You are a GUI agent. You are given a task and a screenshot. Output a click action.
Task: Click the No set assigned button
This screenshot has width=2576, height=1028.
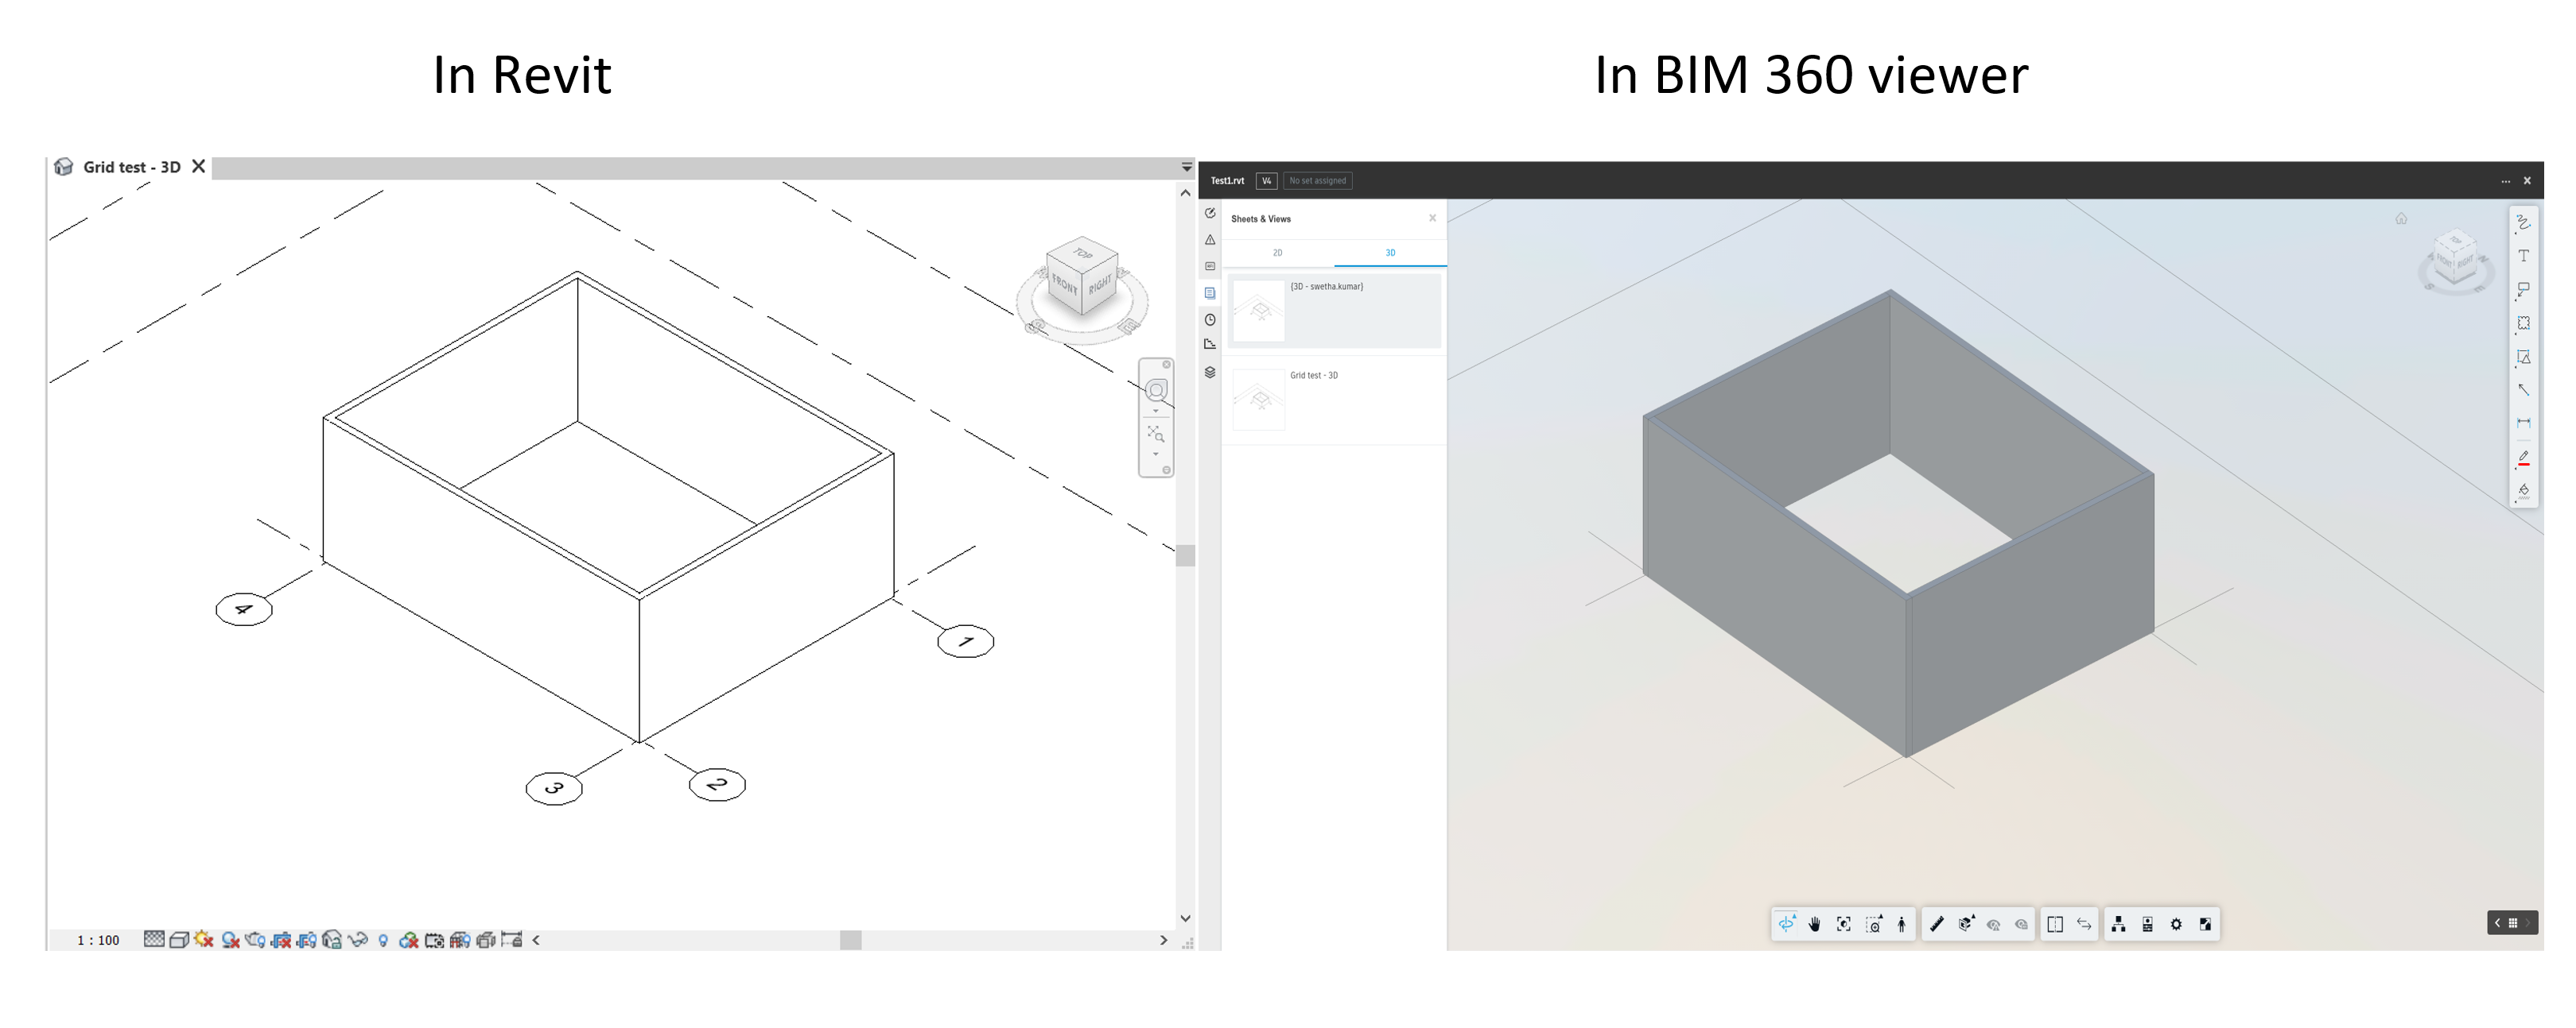[x=1318, y=181]
